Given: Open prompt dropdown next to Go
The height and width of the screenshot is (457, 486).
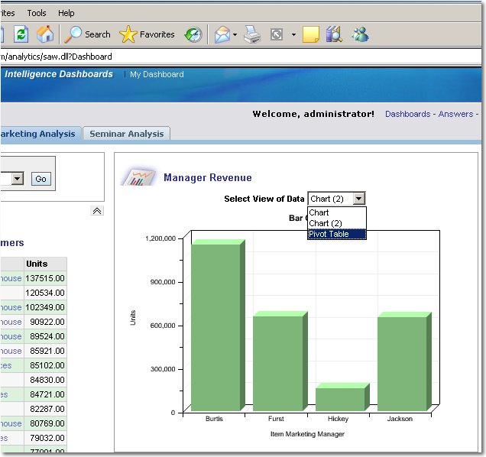Looking at the screenshot, I should (18, 179).
